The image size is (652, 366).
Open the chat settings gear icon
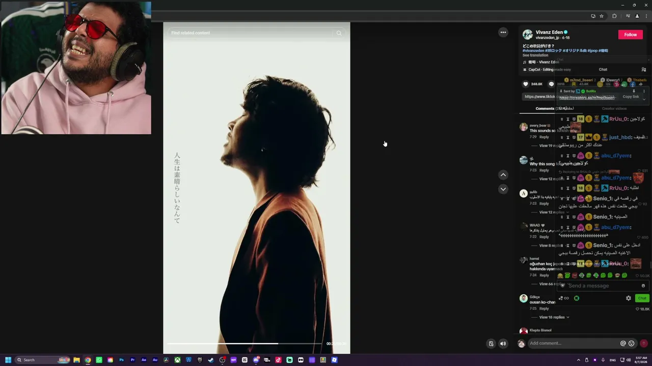[629, 298]
